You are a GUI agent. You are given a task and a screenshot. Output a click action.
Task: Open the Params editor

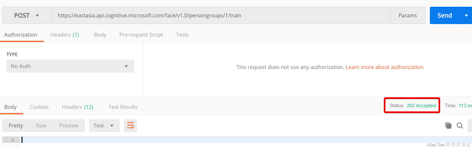(408, 15)
